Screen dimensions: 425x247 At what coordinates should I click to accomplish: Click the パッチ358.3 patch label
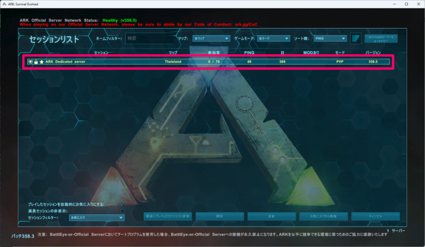pyautogui.click(x=23, y=236)
